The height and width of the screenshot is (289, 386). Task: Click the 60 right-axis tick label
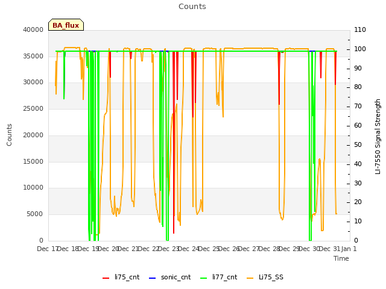pos(358,126)
